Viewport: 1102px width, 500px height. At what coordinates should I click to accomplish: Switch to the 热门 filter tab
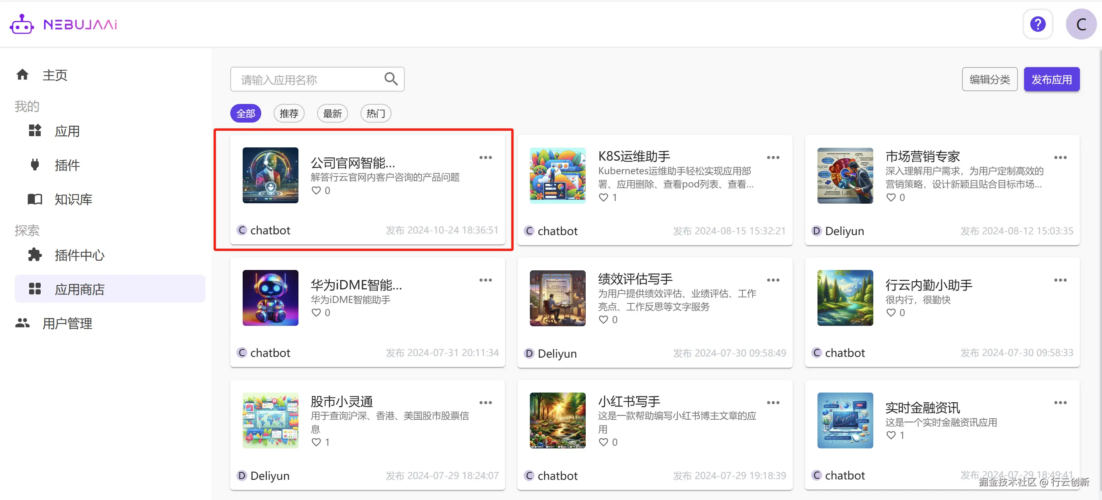(x=376, y=113)
